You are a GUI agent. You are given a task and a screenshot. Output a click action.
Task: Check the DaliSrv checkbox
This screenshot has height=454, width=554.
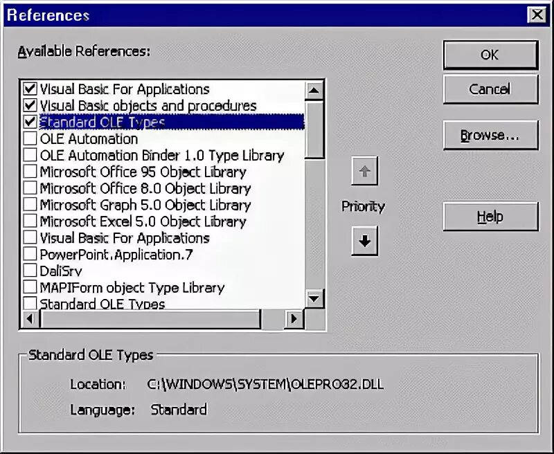click(30, 271)
